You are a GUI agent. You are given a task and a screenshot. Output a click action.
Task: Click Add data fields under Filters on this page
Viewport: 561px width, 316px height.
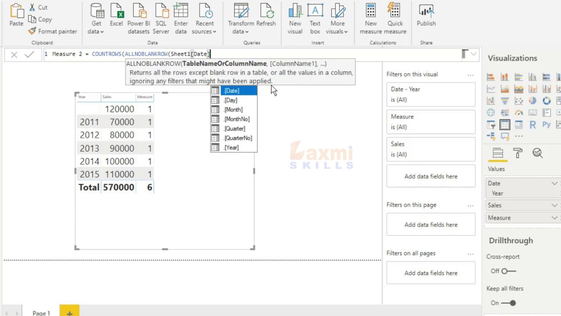[x=431, y=225]
